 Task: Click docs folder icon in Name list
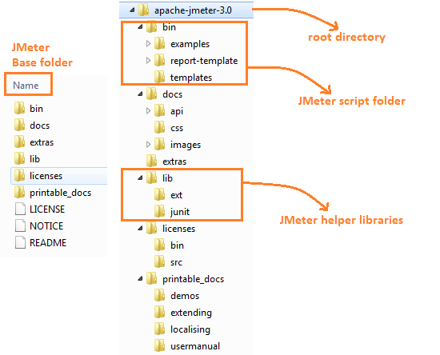coord(20,125)
